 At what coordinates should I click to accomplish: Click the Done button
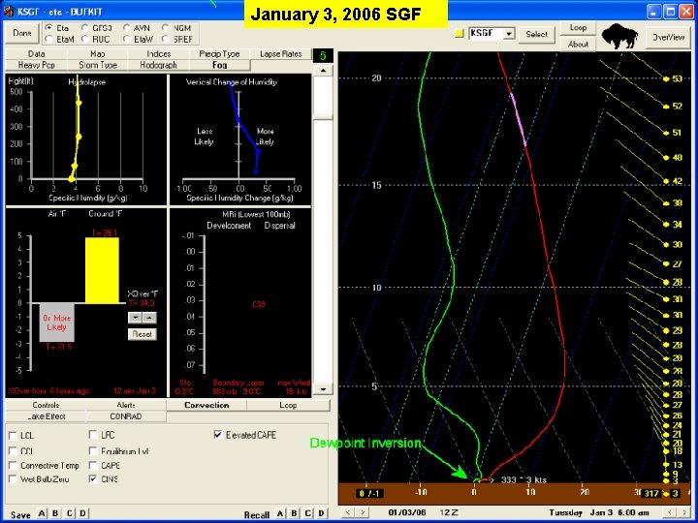coord(22,33)
